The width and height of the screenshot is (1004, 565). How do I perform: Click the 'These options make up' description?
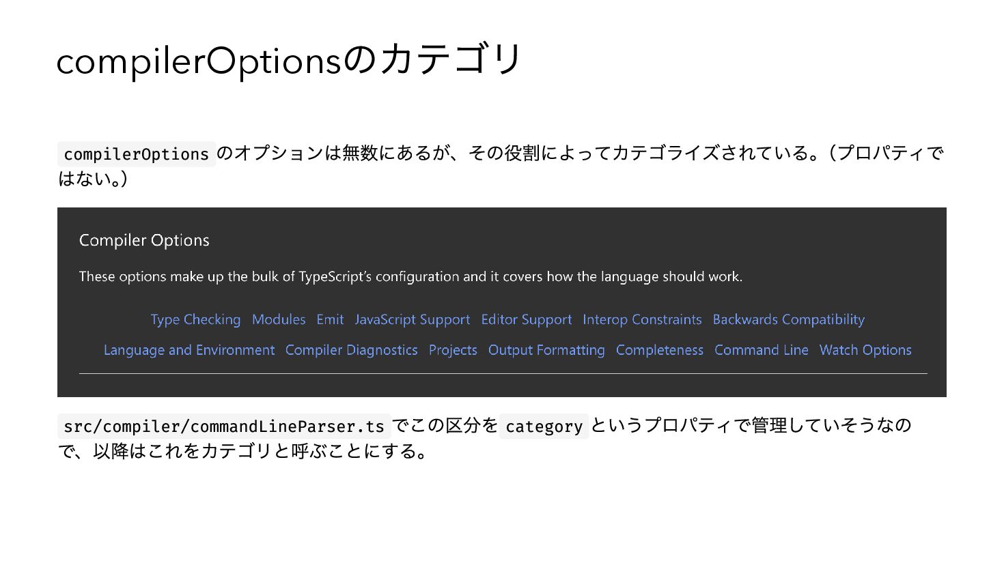[410, 277]
